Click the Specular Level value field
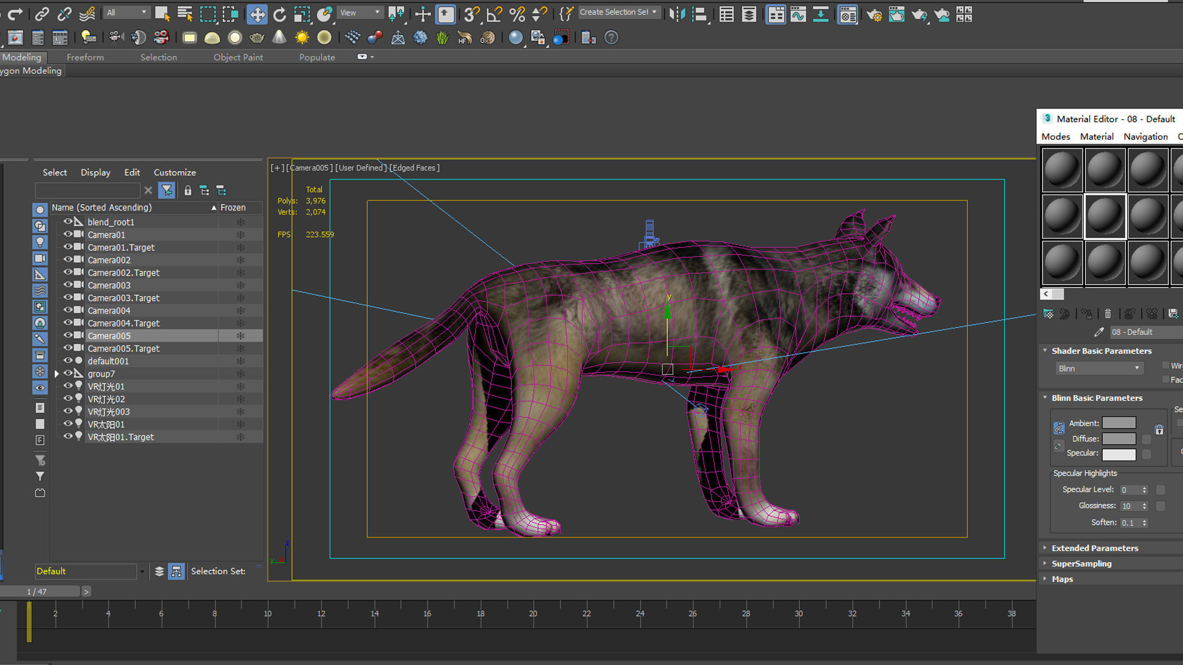Viewport: 1183px width, 665px height. click(x=1129, y=490)
